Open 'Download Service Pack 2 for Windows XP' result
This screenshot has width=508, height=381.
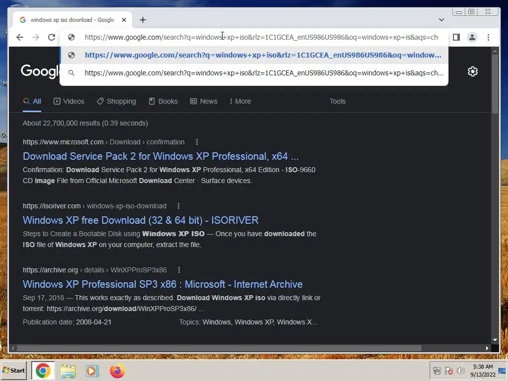tap(161, 156)
